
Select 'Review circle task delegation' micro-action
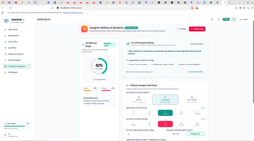189,64
